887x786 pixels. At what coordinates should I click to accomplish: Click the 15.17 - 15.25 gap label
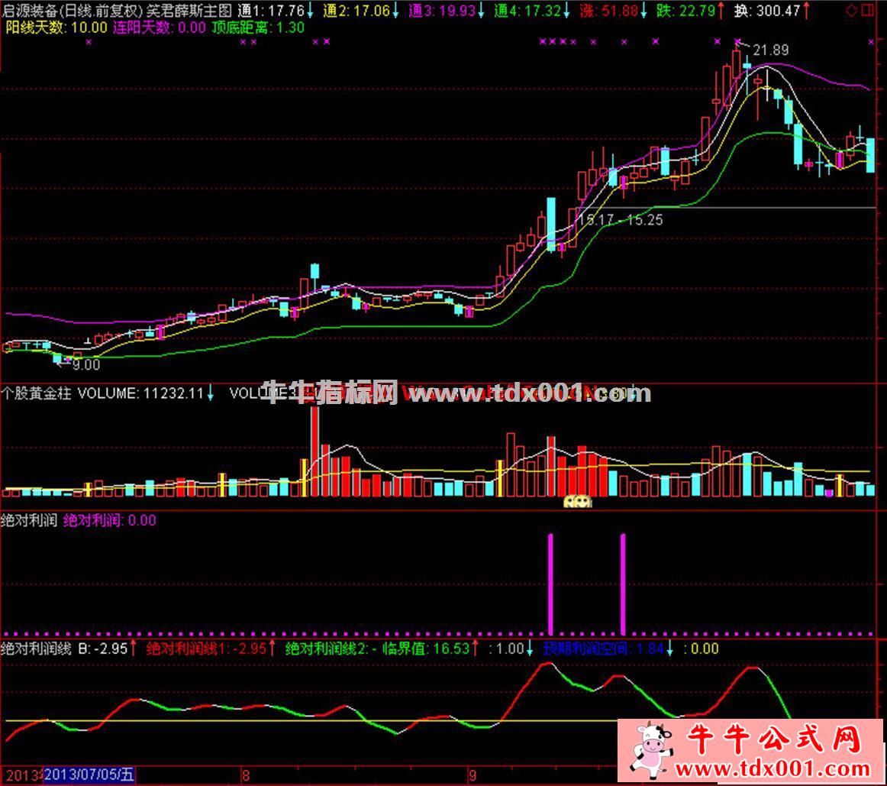[621, 220]
